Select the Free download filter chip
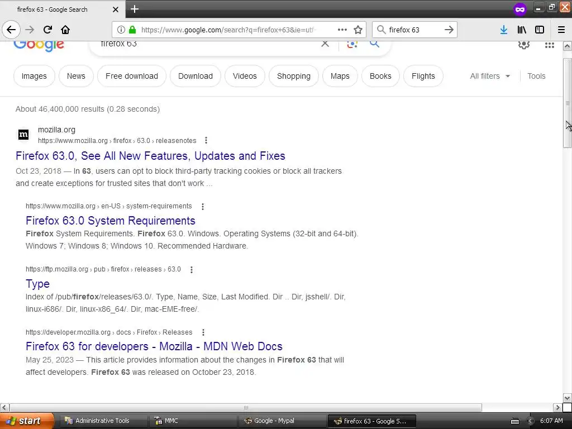Viewport: 572px width, 429px height. click(132, 76)
